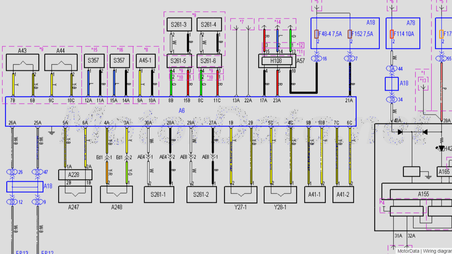452x254 pixels.
Task: Click the S261-6 switch box
Action: (209, 61)
